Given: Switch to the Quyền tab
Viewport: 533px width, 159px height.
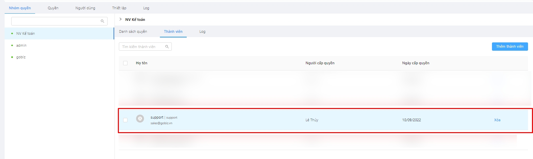Looking at the screenshot, I should [53, 8].
